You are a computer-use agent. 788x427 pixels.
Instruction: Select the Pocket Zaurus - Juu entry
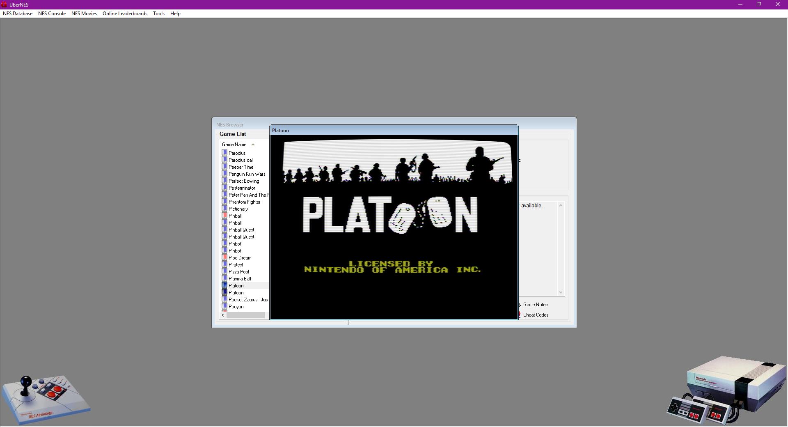point(248,300)
